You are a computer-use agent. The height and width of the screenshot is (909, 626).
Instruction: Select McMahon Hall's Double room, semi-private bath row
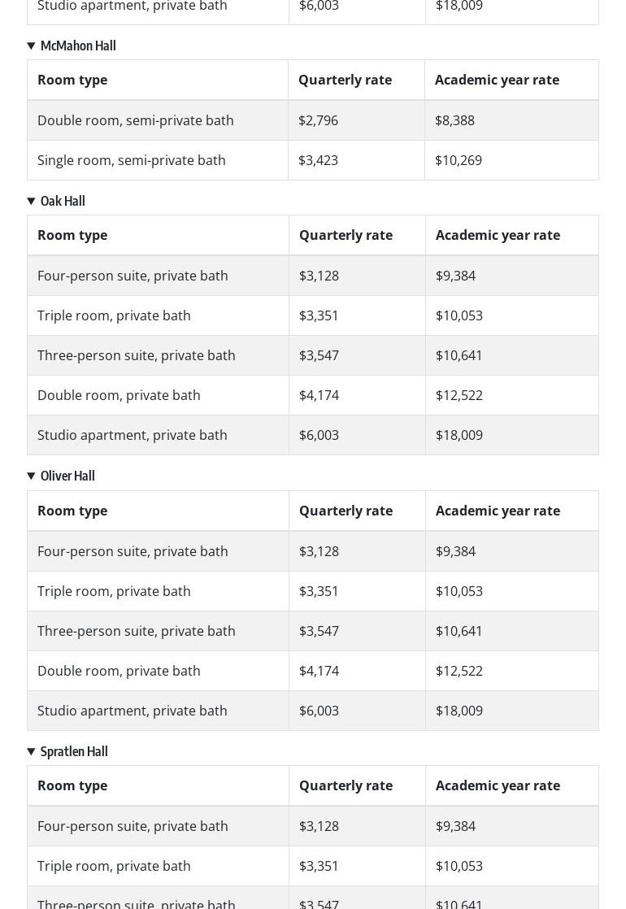pos(136,120)
